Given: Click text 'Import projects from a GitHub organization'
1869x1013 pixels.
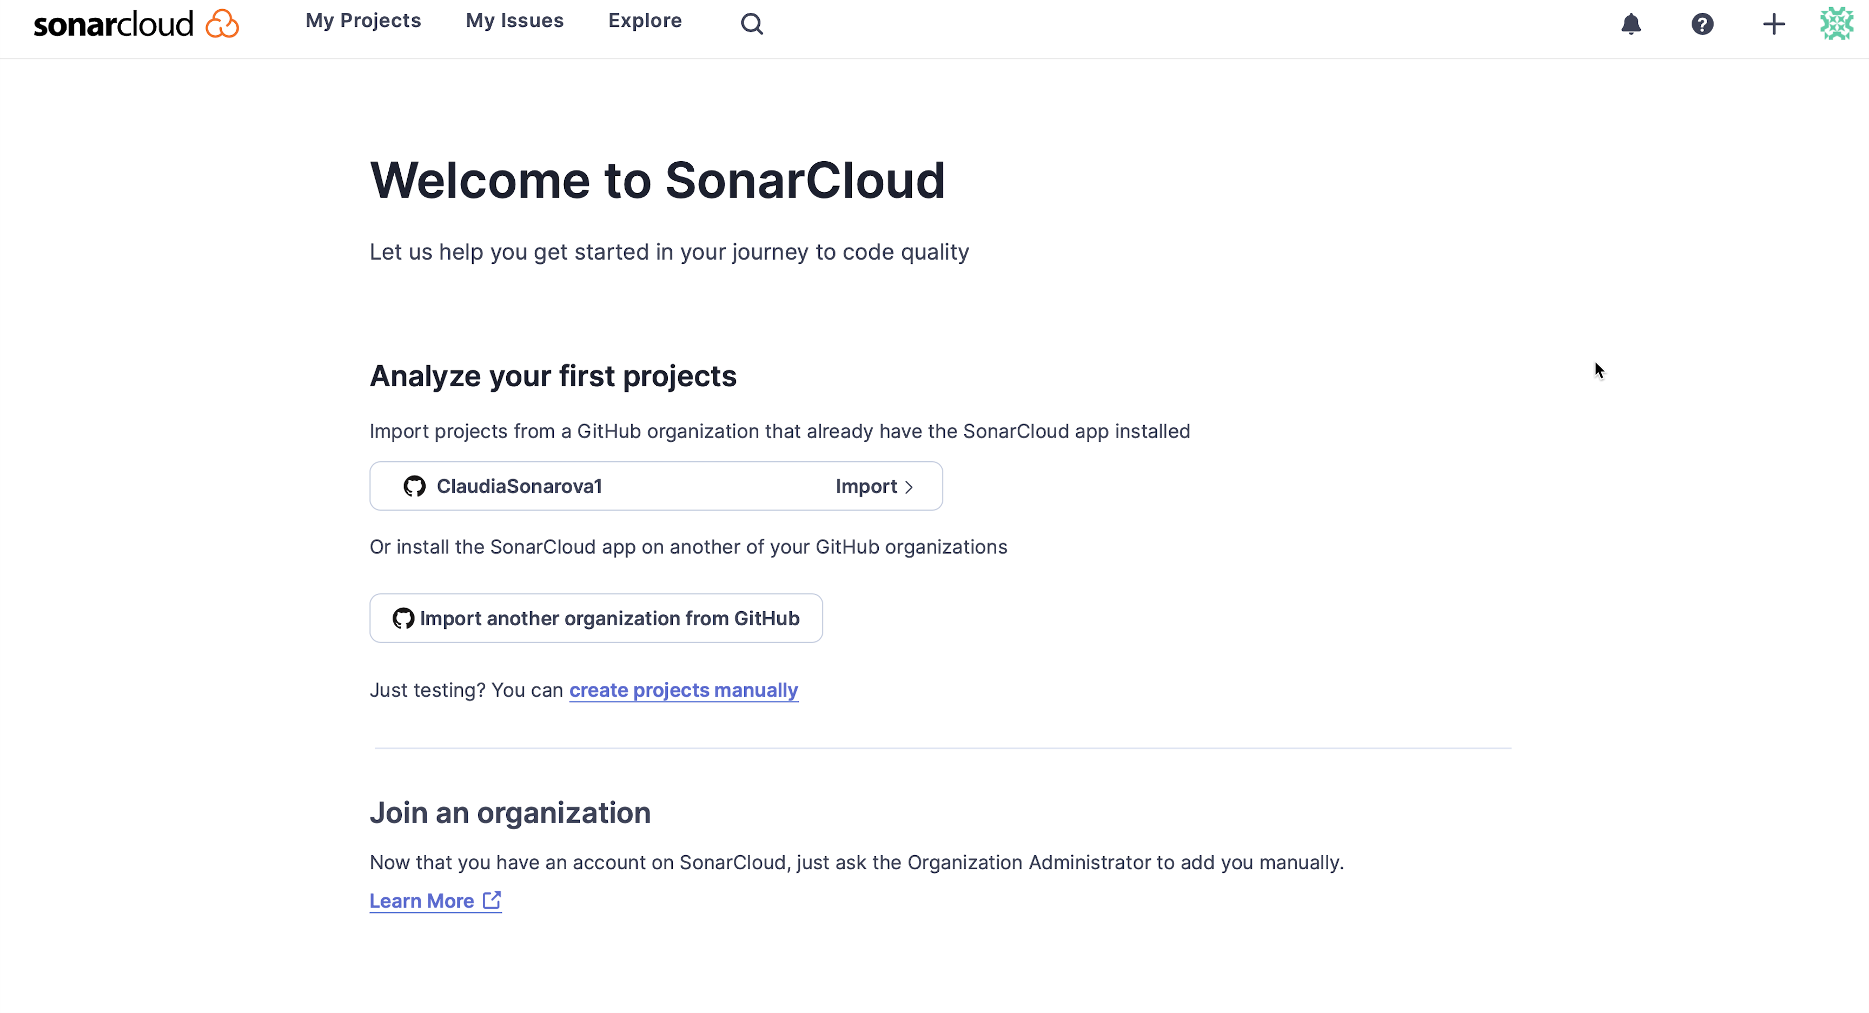Looking at the screenshot, I should point(565,431).
